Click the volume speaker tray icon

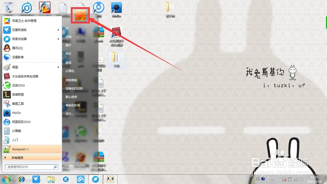301,179
